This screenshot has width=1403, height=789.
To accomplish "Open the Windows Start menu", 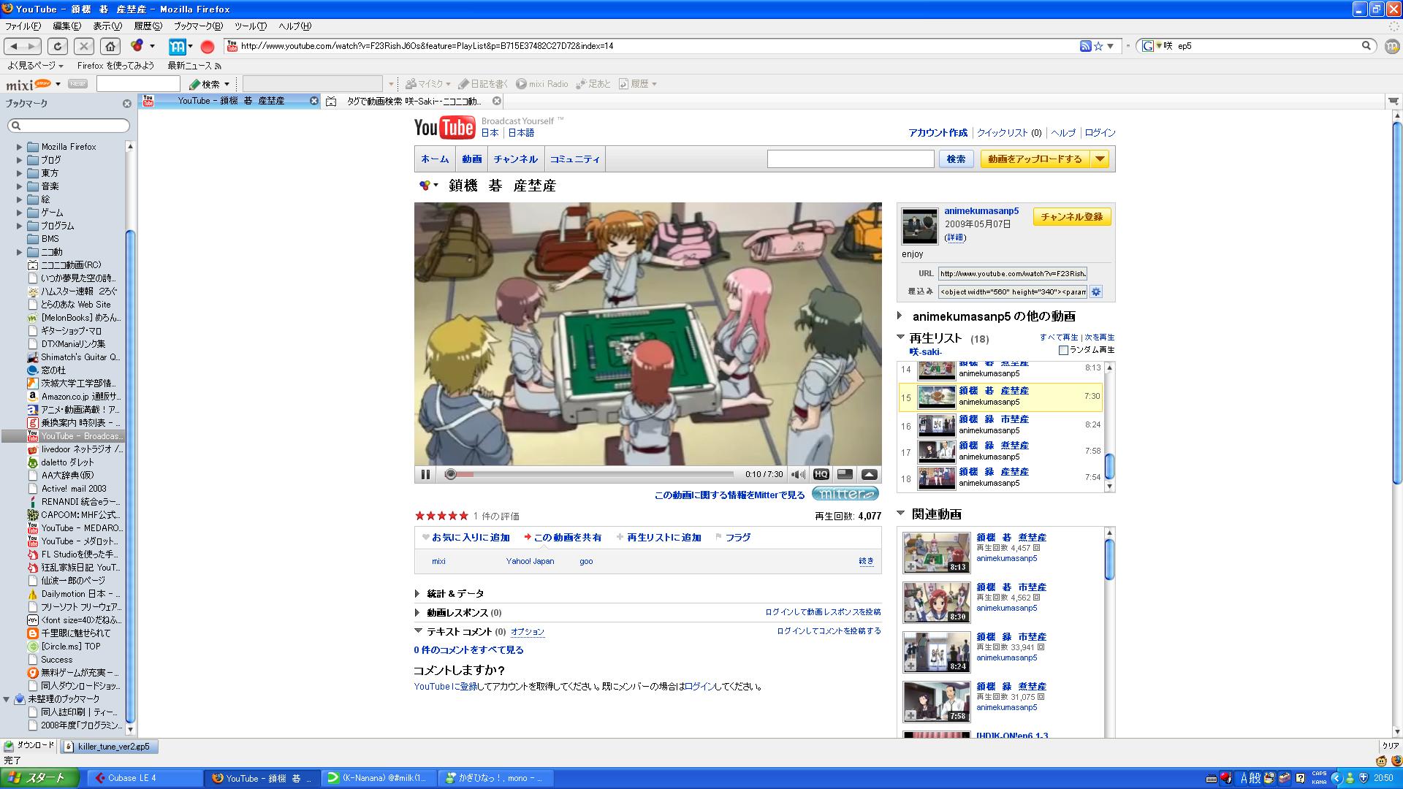I will click(x=39, y=778).
